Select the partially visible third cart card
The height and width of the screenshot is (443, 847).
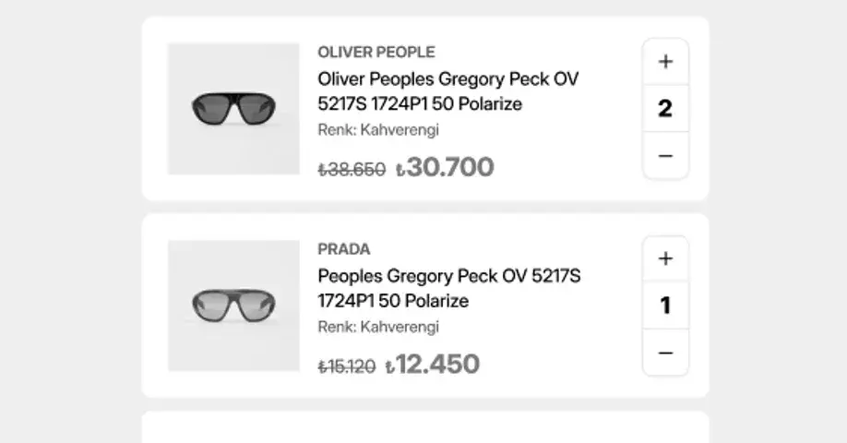[425, 427]
